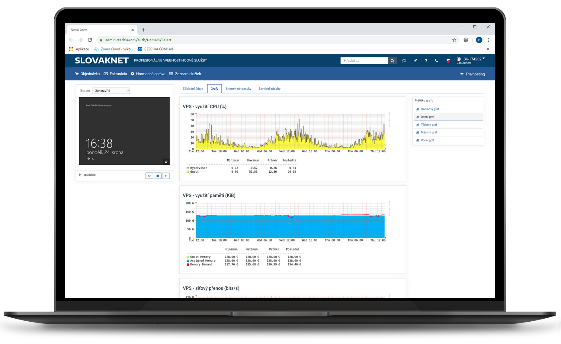The image size is (561, 344).
Task: Restart the VPS server button
Action: (149, 176)
